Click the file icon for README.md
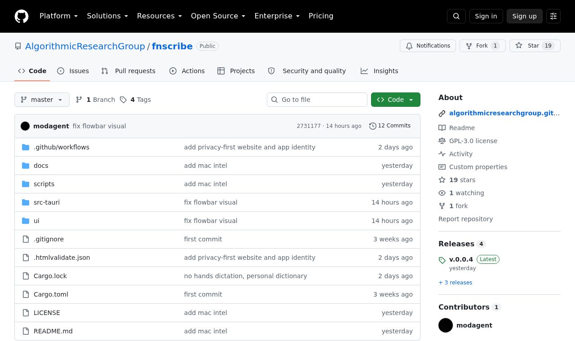 [26, 331]
